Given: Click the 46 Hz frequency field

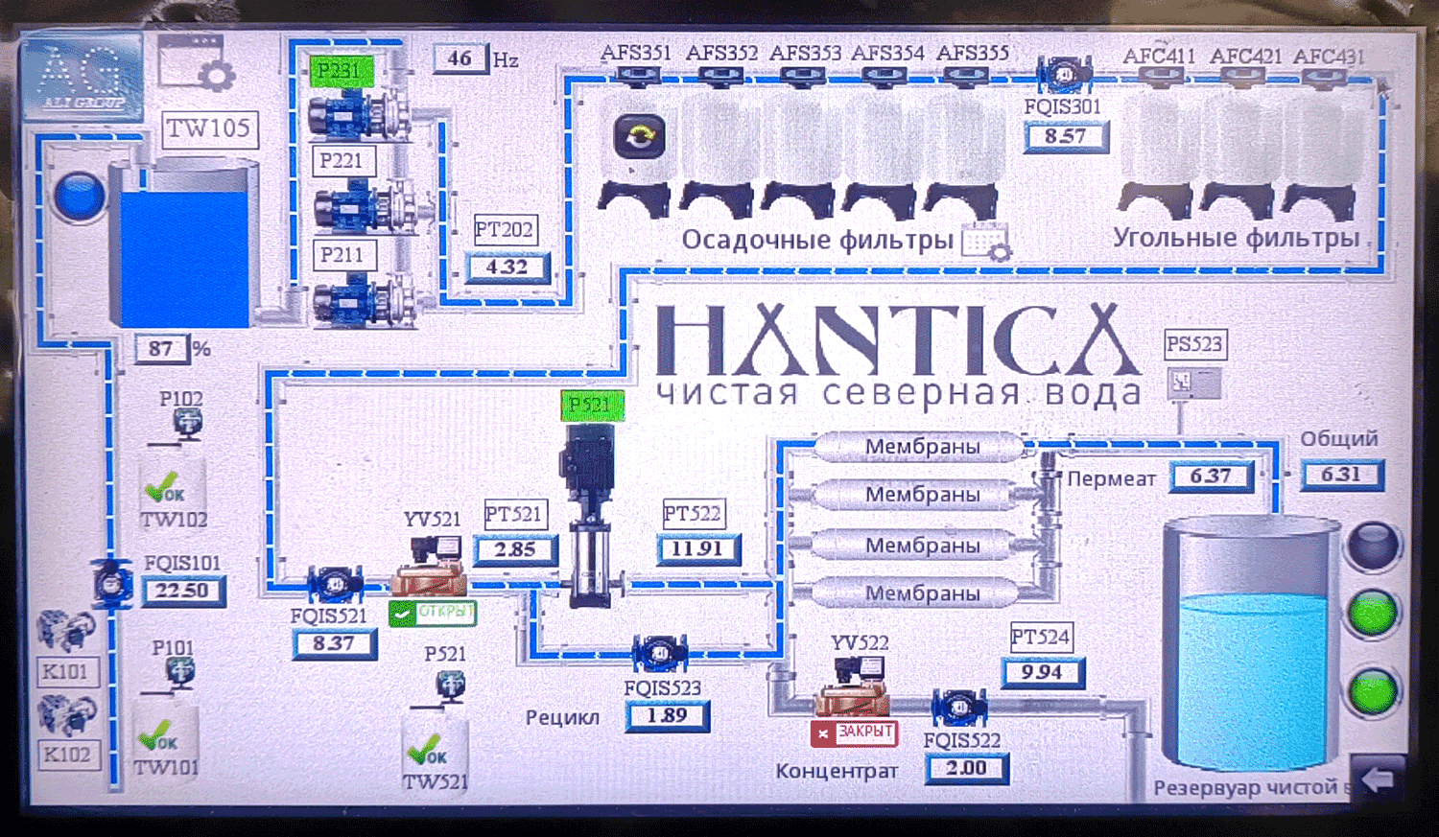Looking at the screenshot, I should (460, 59).
